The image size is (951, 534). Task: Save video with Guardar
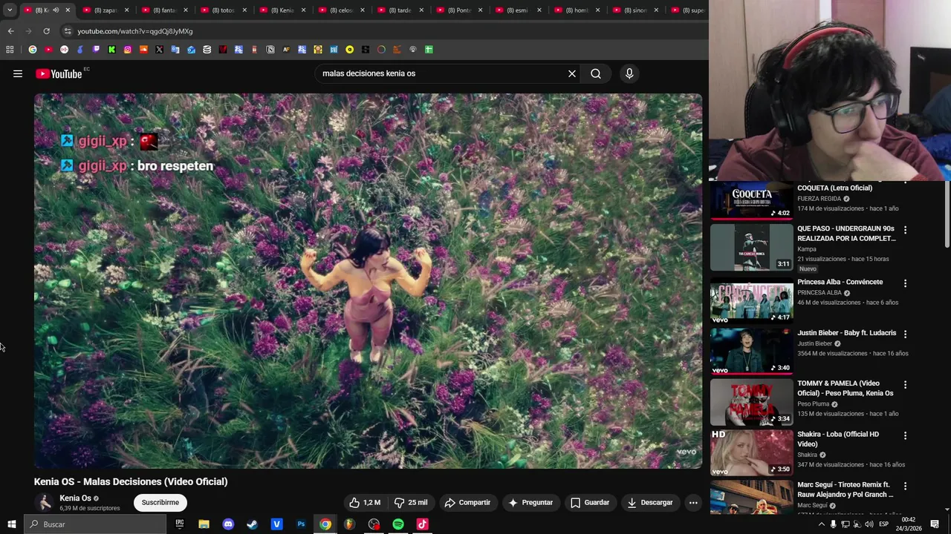(590, 502)
